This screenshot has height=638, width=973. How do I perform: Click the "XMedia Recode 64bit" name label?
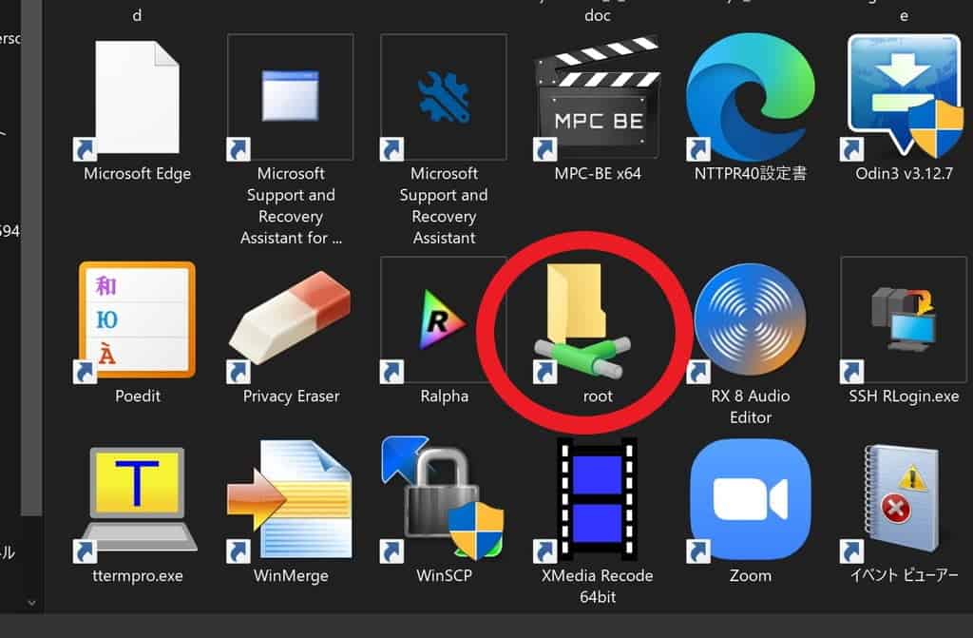(x=598, y=587)
